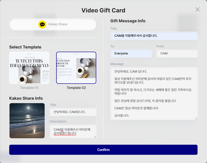
Task: Click the Template 02 label
Action: tap(76, 88)
